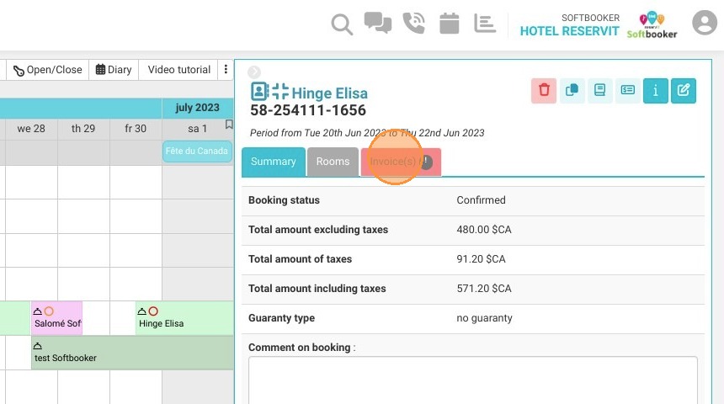724x404 pixels.
Task: Open the list report icon in header
Action: coord(485,23)
